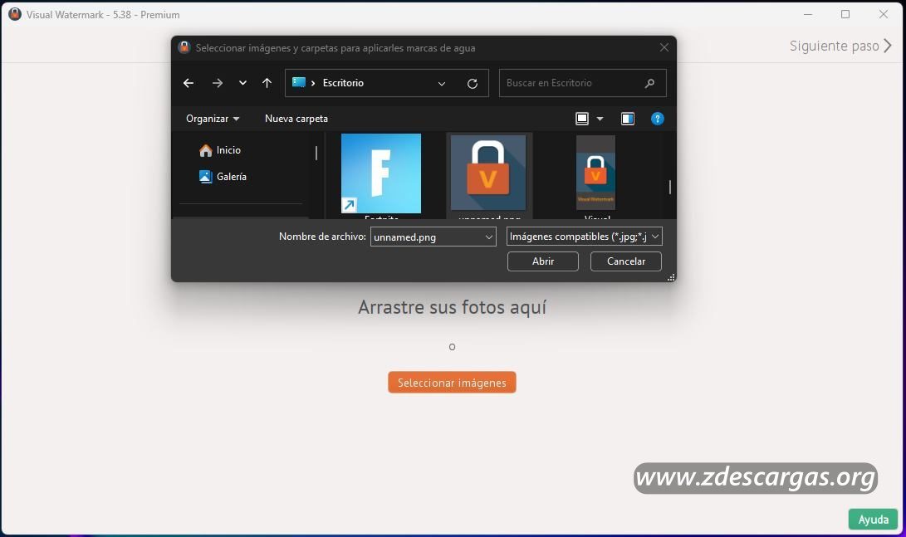
Task: Click the desktop icon in address bar
Action: click(299, 82)
